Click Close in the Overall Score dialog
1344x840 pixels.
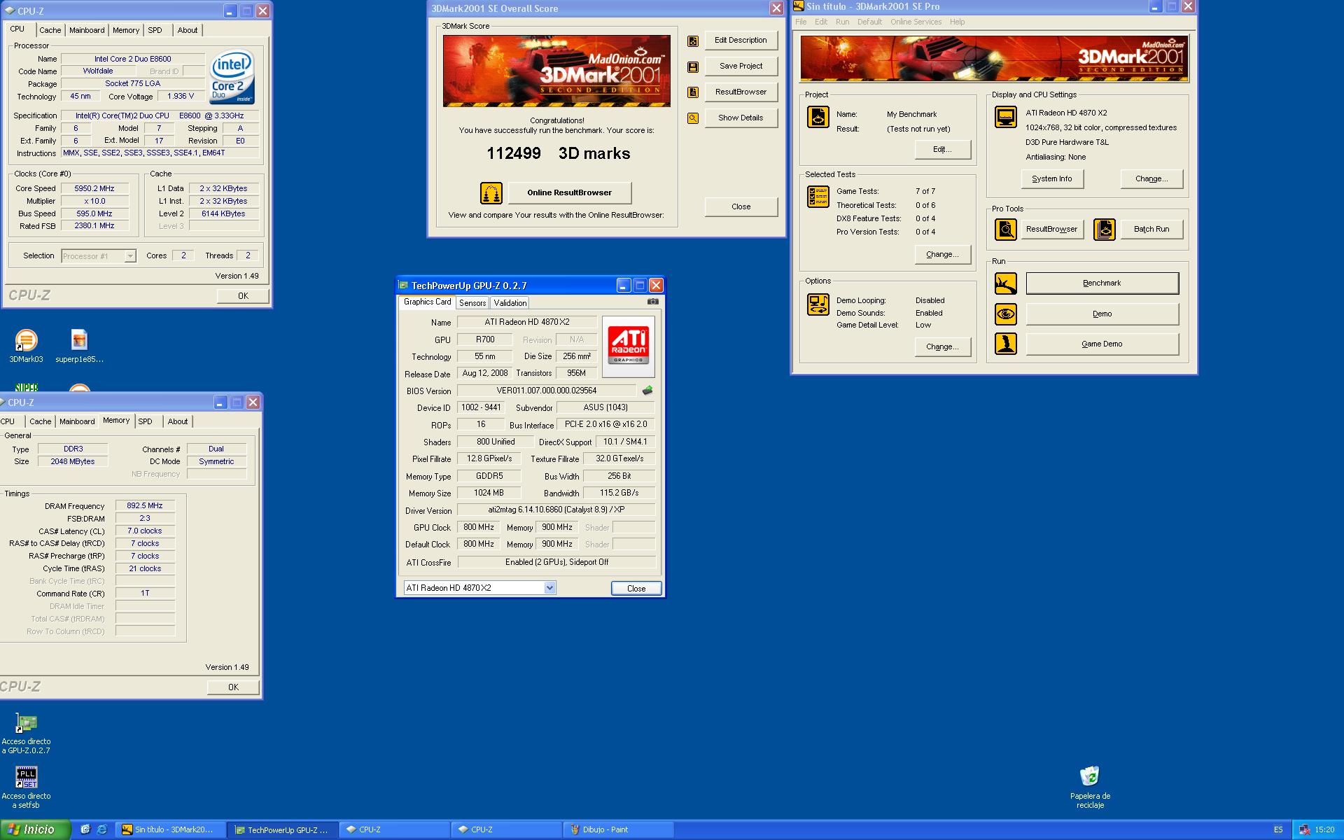point(741,206)
